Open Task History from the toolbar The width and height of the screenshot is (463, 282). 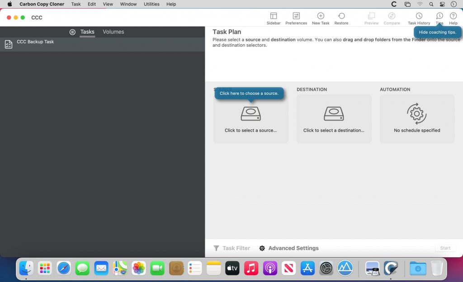[419, 17]
